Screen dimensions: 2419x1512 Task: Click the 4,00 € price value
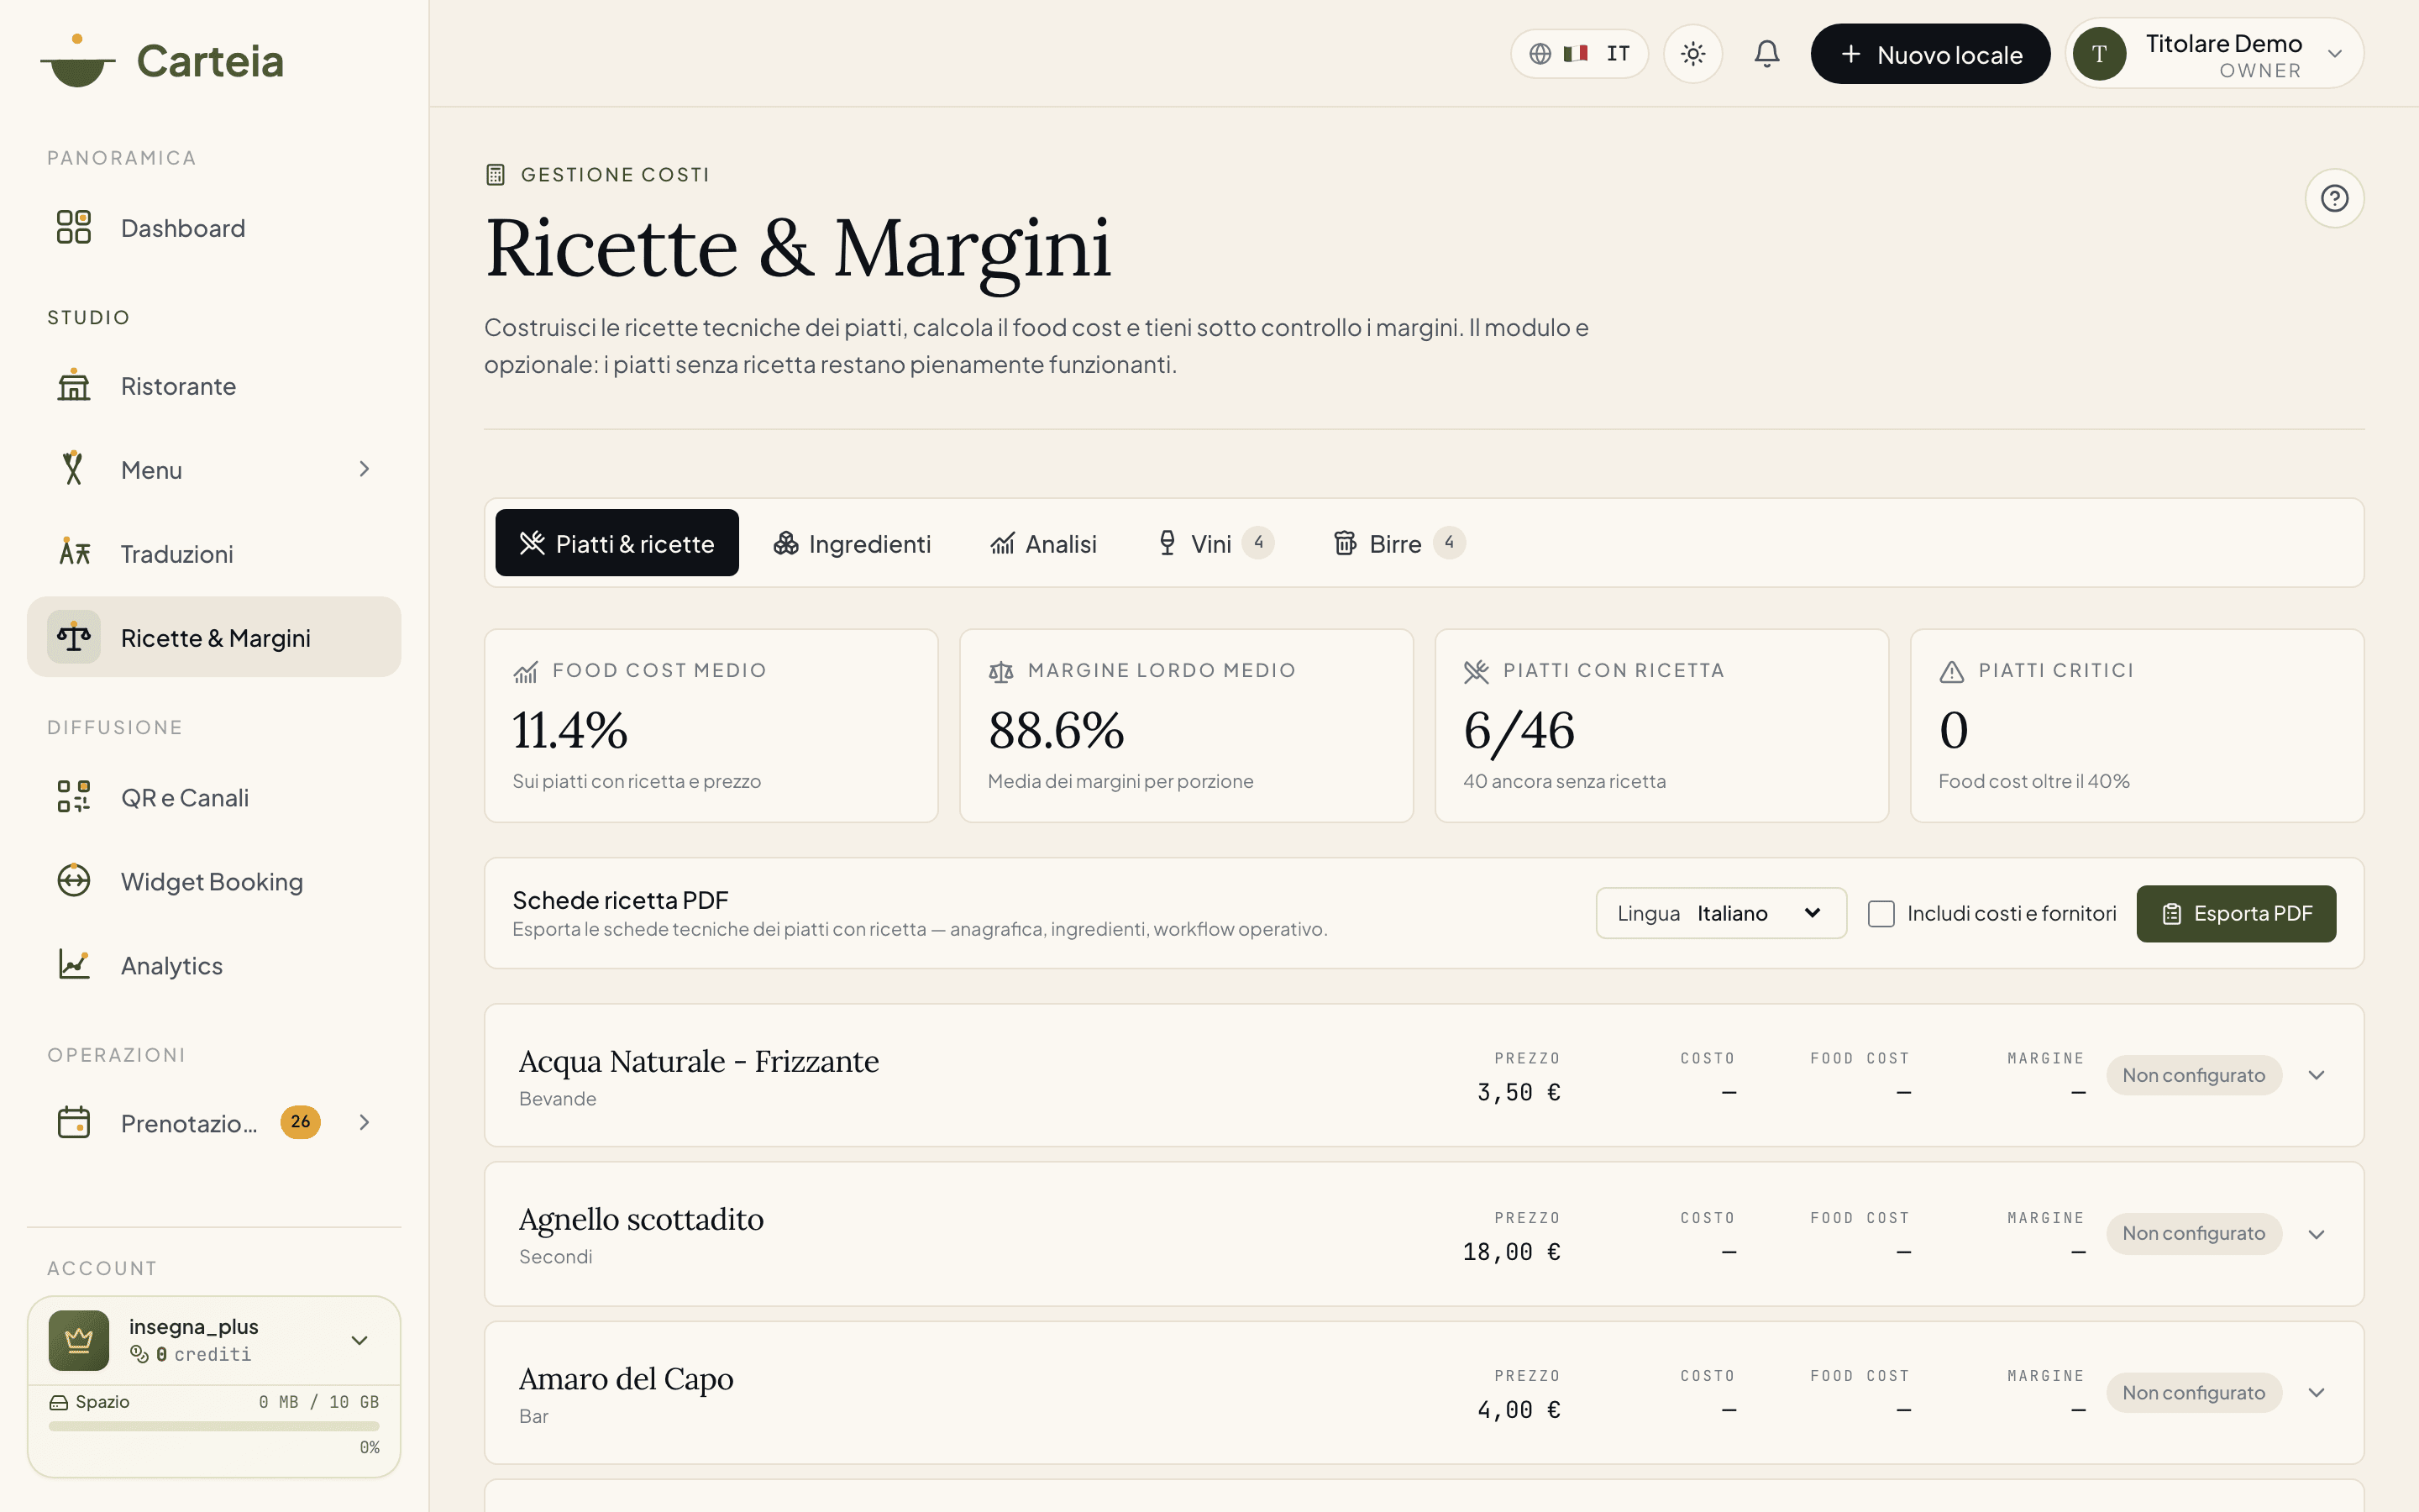1519,1410
